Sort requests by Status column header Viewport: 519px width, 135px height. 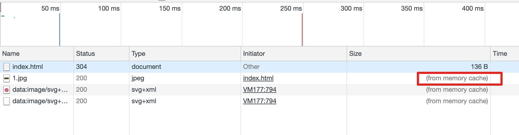(x=85, y=54)
